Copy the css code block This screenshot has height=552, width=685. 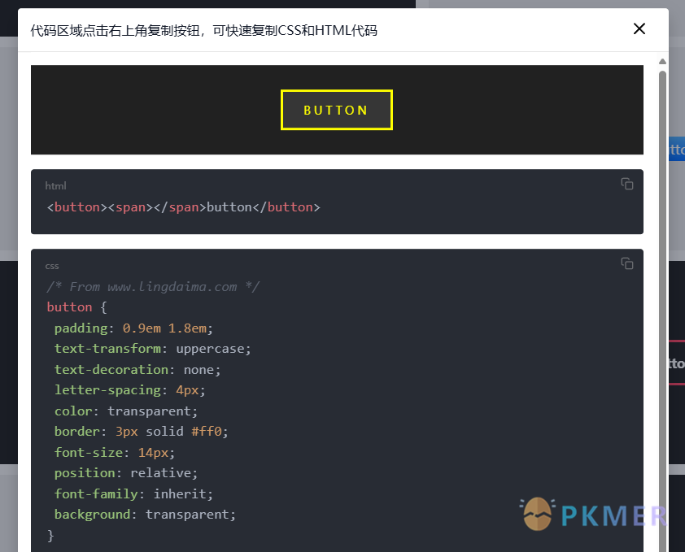[627, 263]
